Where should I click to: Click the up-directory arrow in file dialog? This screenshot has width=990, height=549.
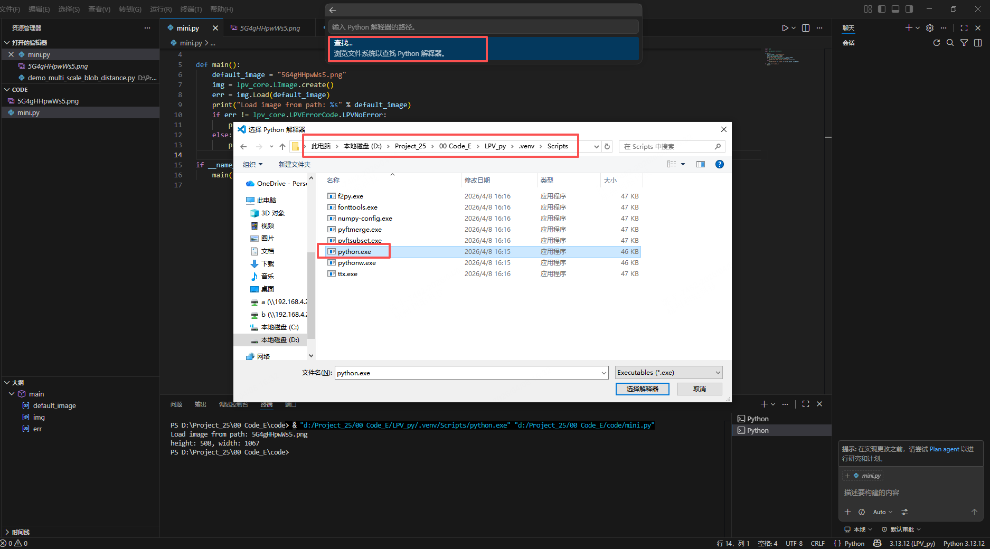(282, 147)
